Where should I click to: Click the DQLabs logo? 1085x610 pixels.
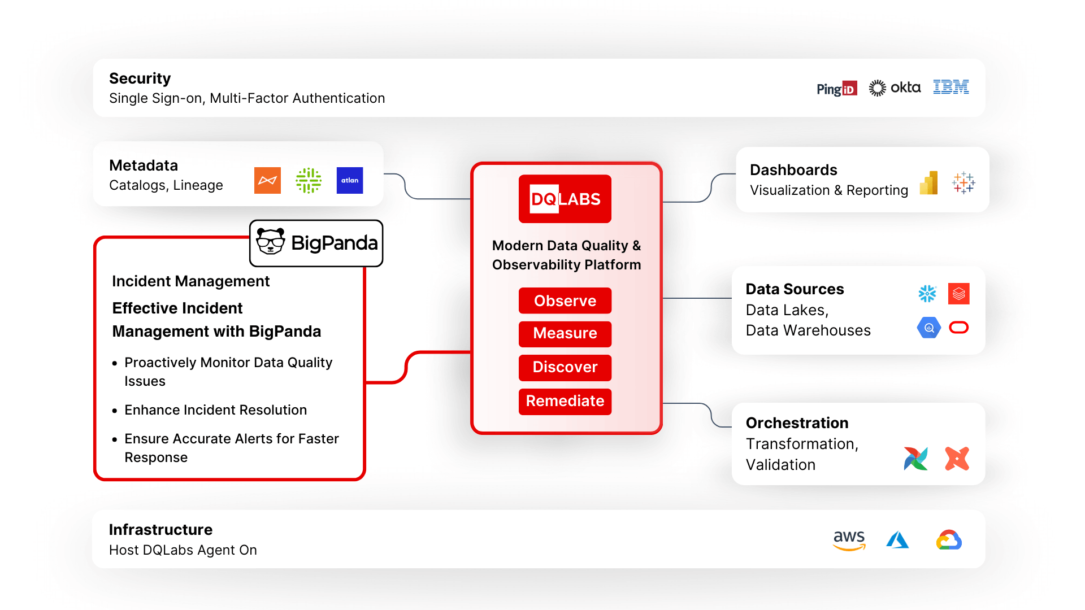[x=565, y=199]
